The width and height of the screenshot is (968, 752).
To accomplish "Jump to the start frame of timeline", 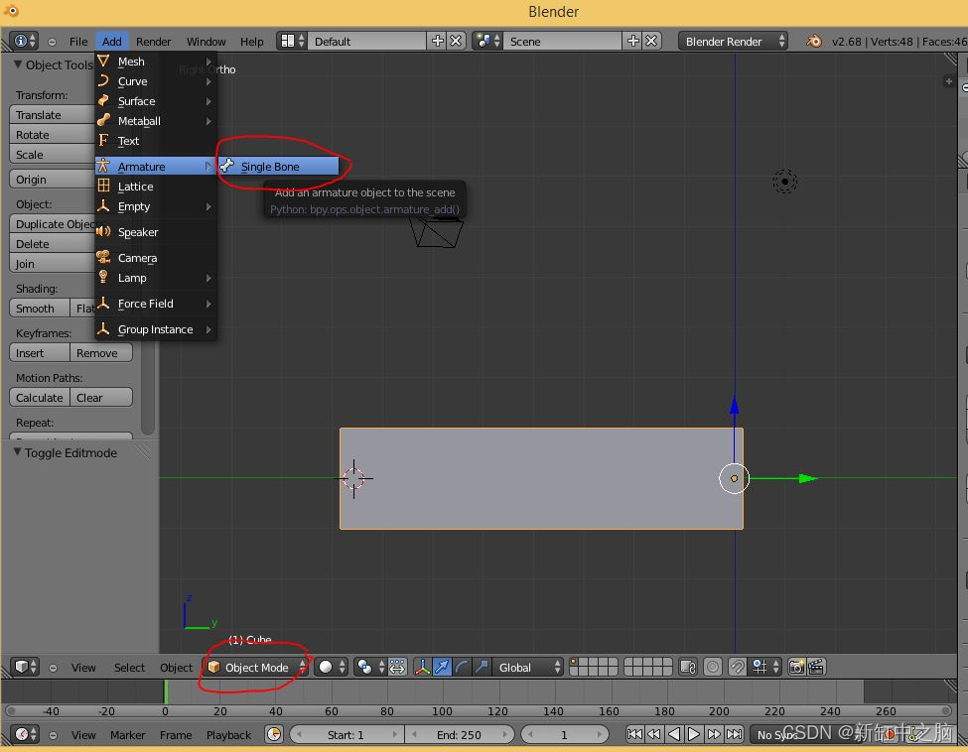I will coord(634,735).
